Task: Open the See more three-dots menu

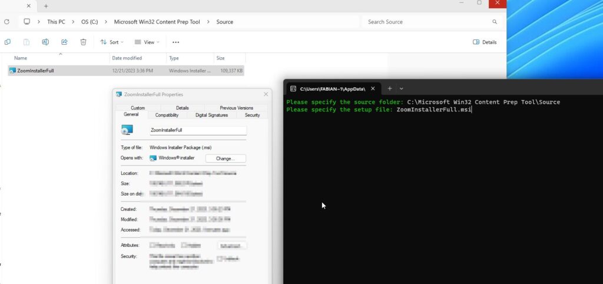Action: pyautogui.click(x=175, y=42)
